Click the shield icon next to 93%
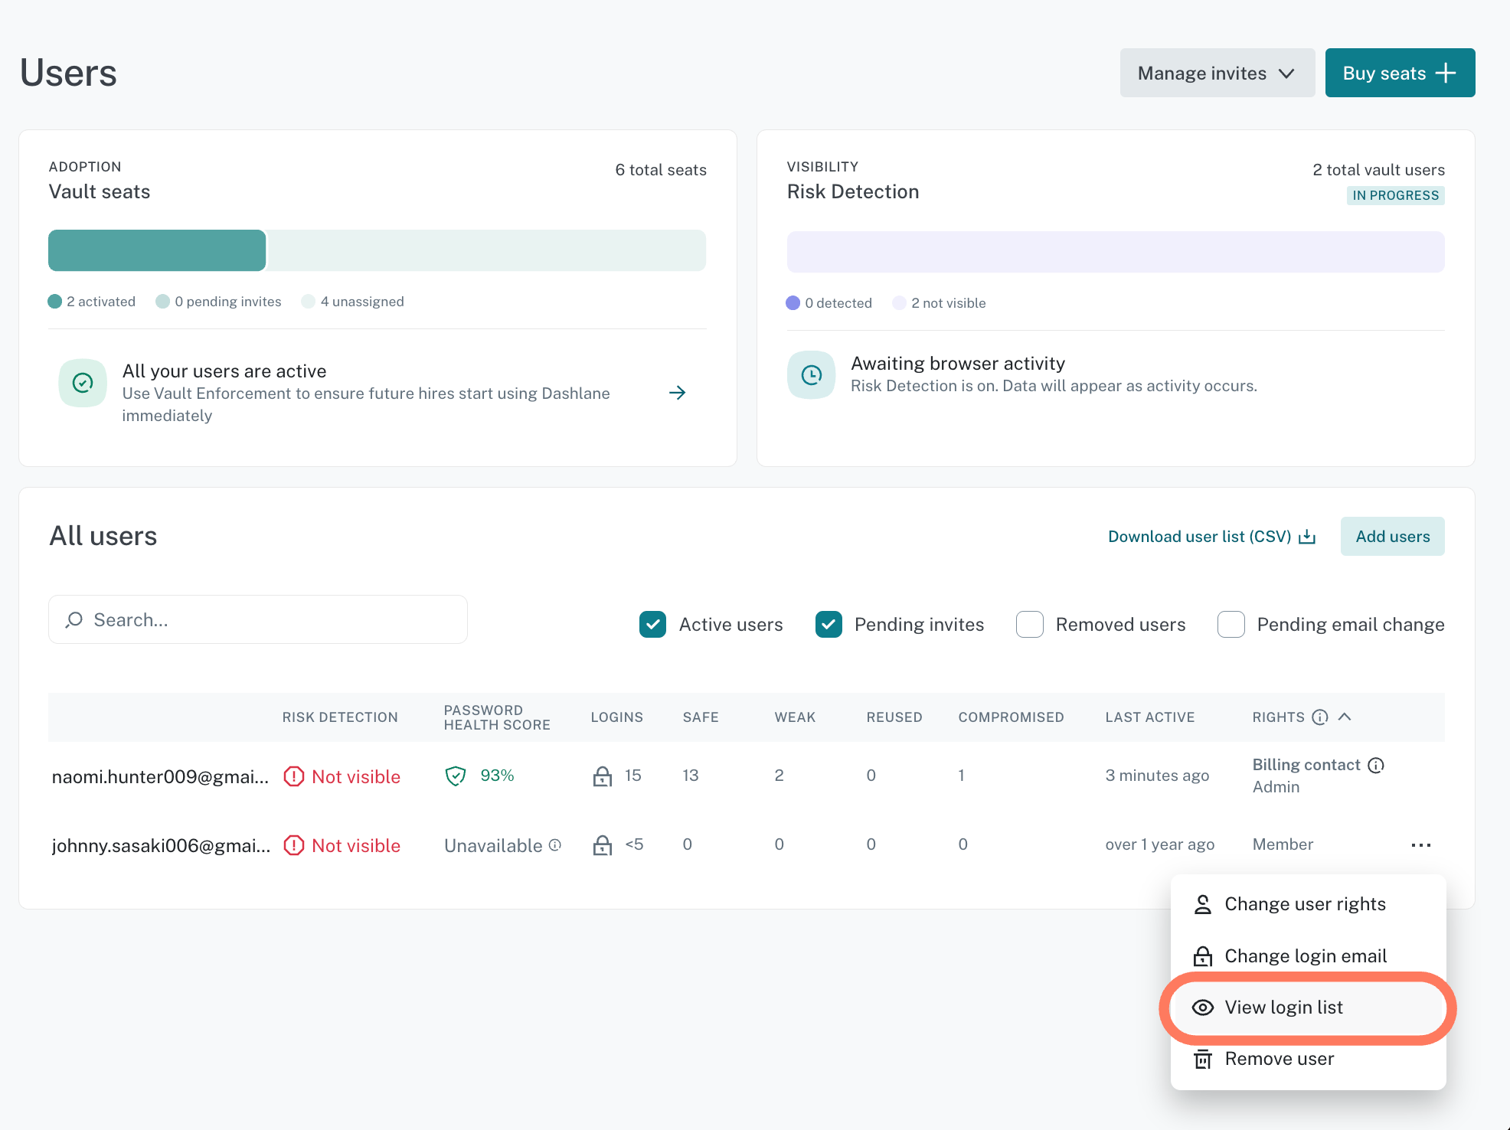This screenshot has height=1130, width=1510. click(x=456, y=776)
